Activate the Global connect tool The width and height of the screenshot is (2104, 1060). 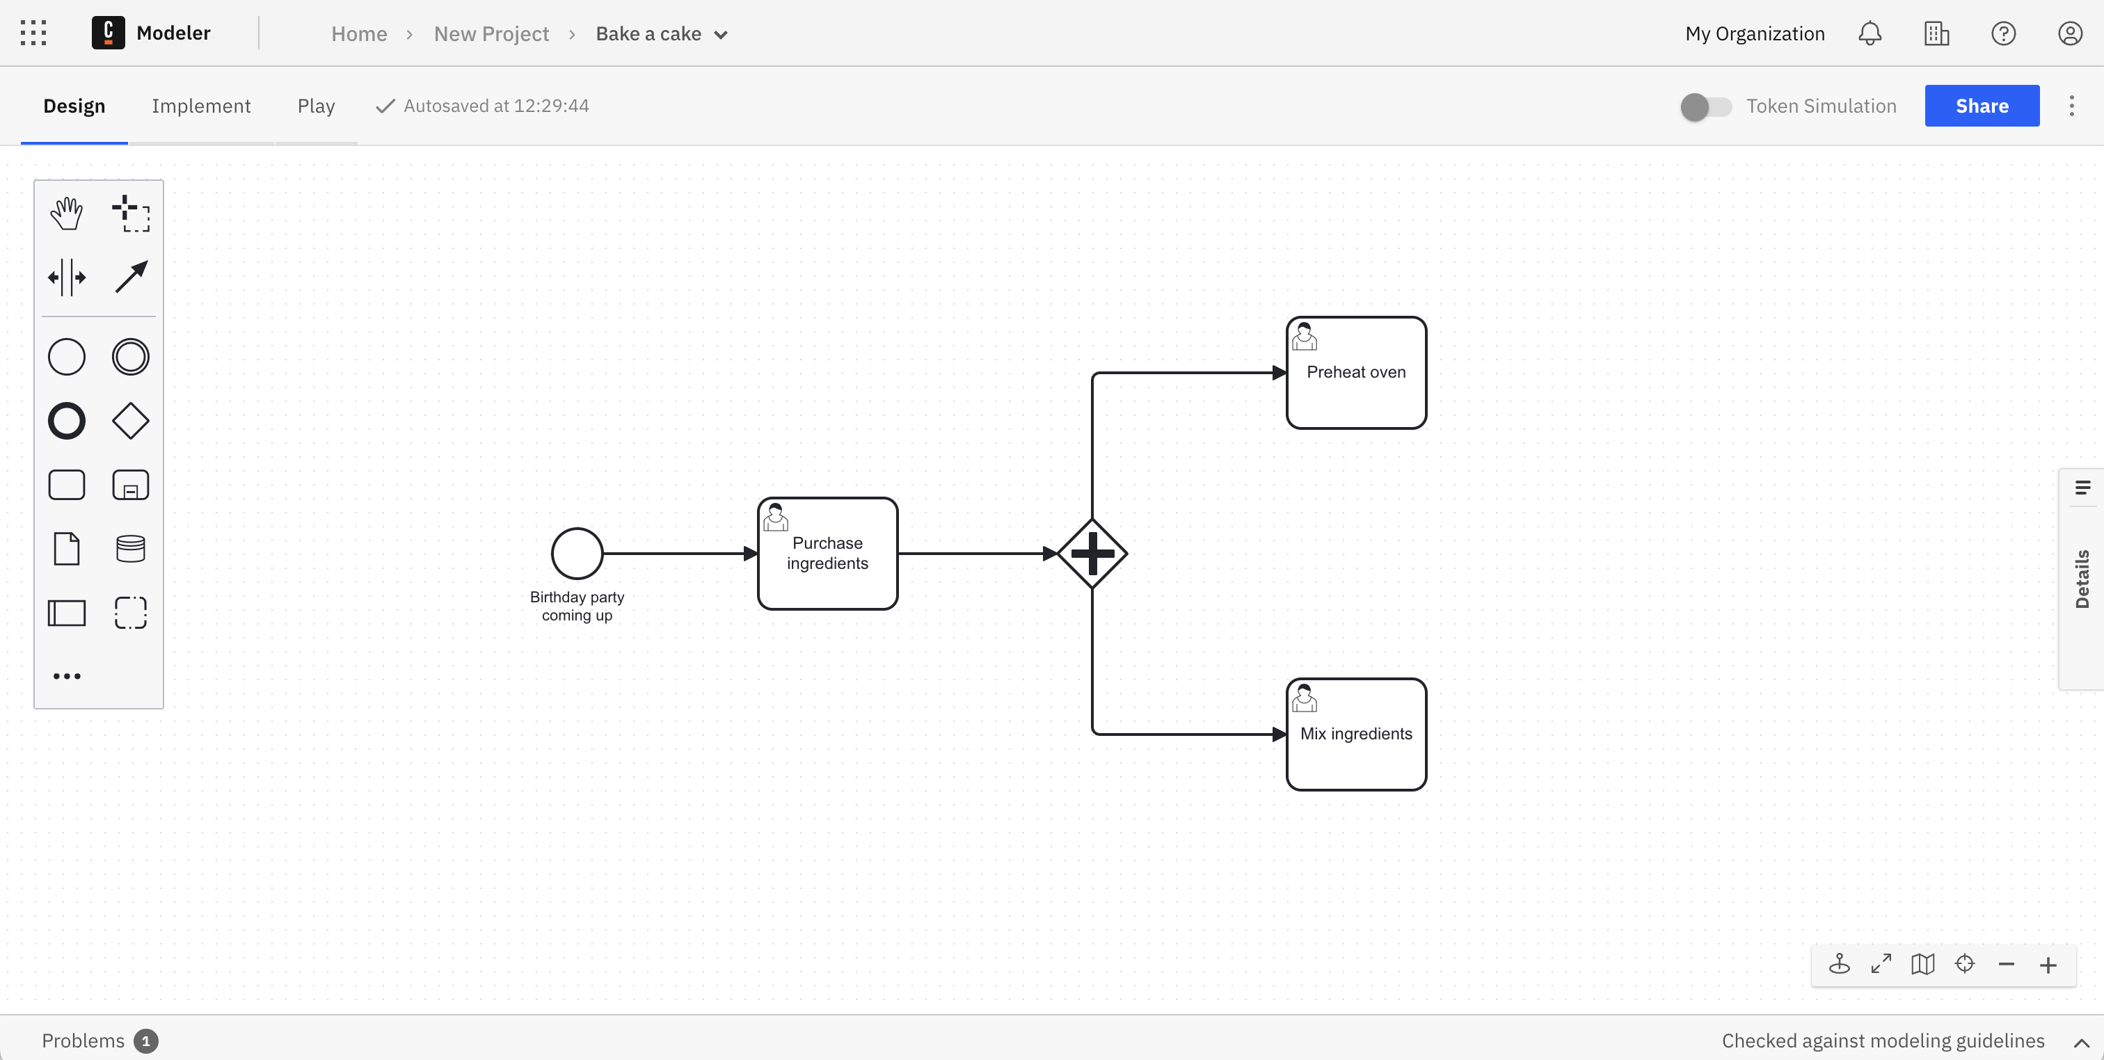pyautogui.click(x=131, y=277)
